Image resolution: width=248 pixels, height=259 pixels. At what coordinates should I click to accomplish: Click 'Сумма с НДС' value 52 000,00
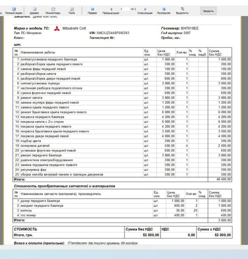(223, 235)
